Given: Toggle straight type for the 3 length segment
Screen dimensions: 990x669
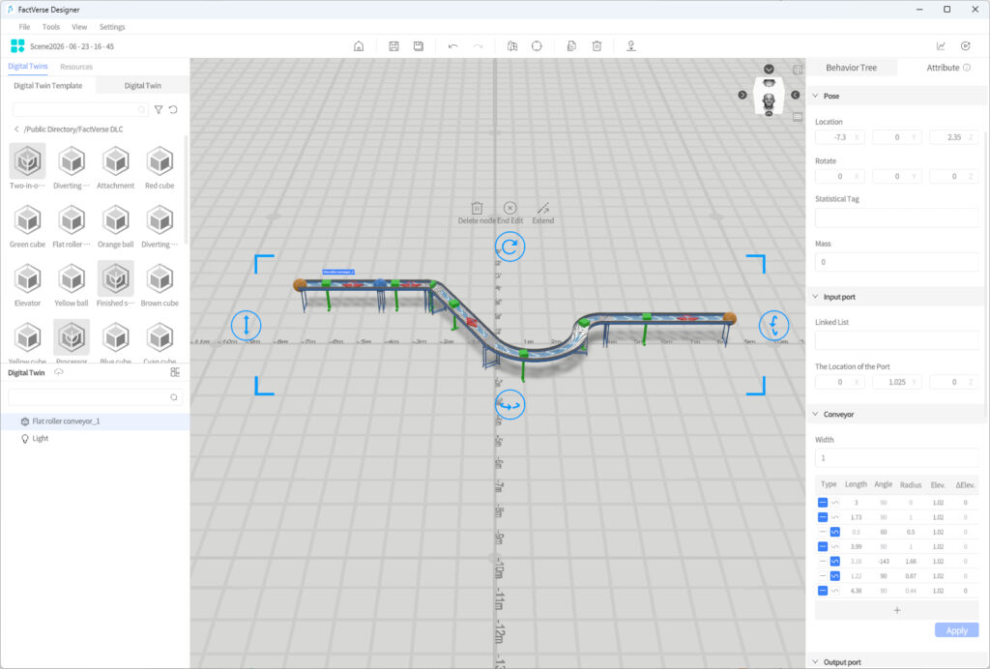Looking at the screenshot, I should point(823,503).
